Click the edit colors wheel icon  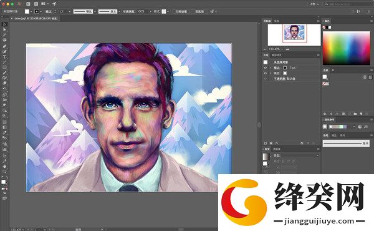[x=360, y=127]
